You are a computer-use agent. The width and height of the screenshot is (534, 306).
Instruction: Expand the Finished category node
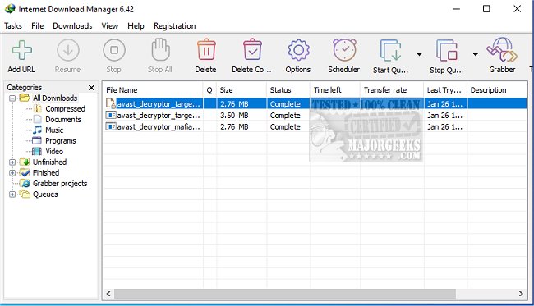(12, 173)
